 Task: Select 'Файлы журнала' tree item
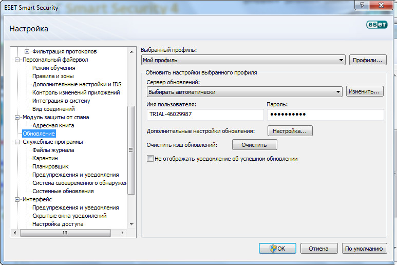pos(53,150)
